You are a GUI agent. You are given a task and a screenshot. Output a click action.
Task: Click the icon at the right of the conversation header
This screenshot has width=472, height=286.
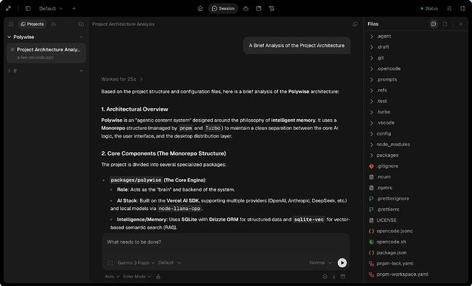(x=355, y=24)
